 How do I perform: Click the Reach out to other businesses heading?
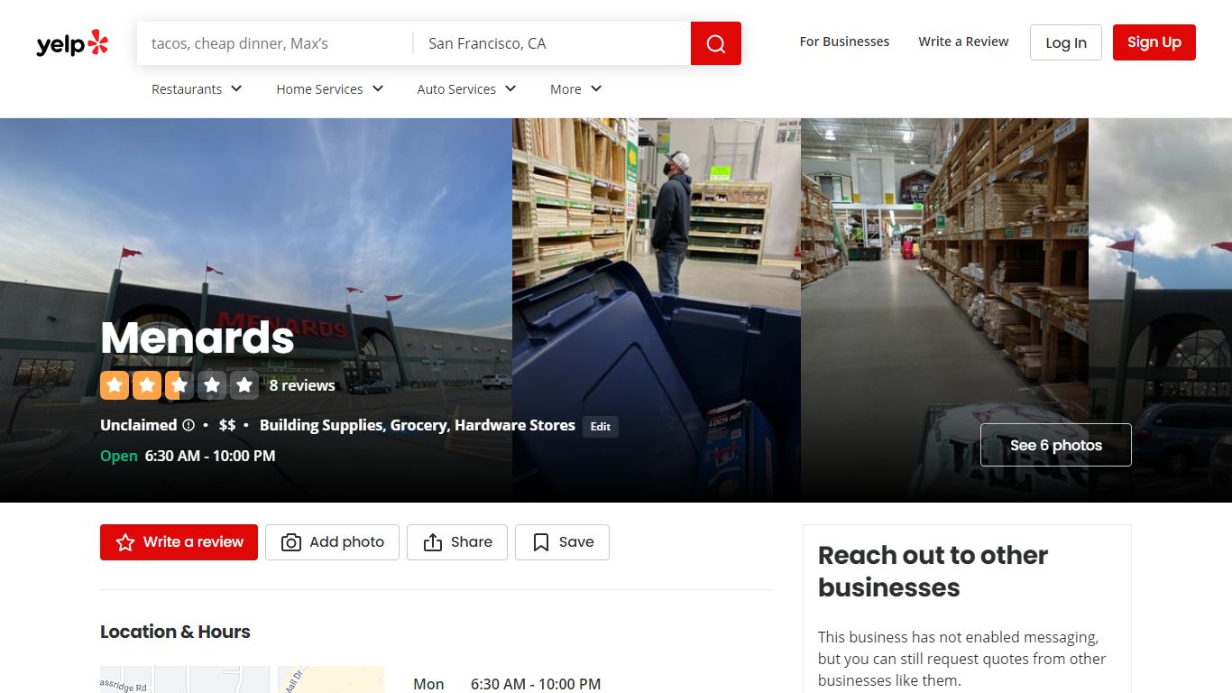tap(933, 571)
